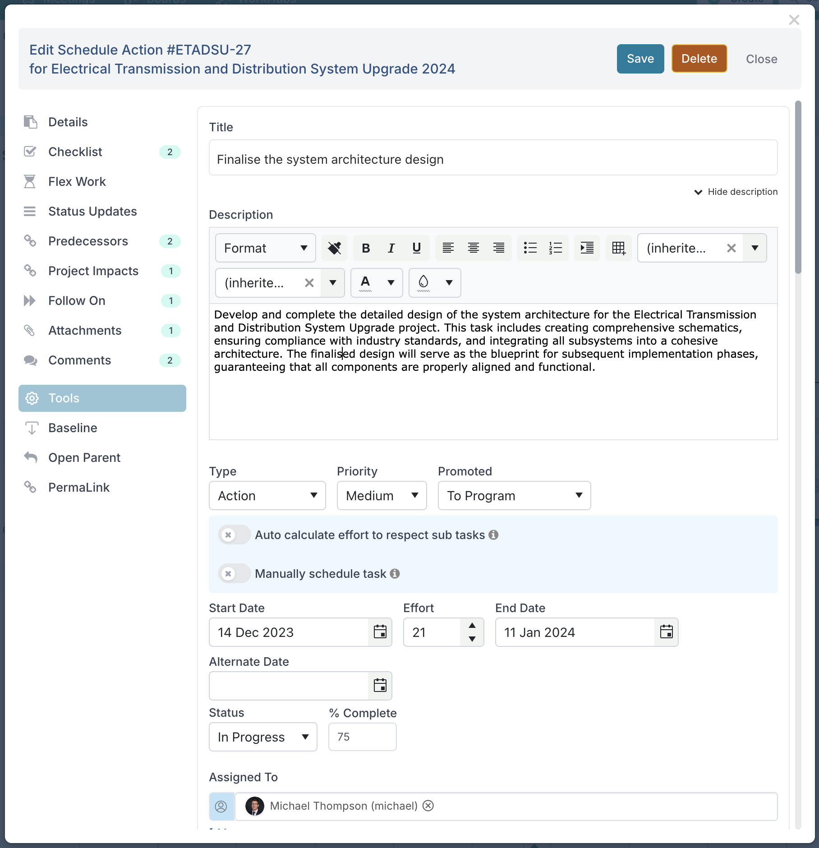819x848 pixels.
Task: Click the Start Date field
Action: pyautogui.click(x=289, y=632)
